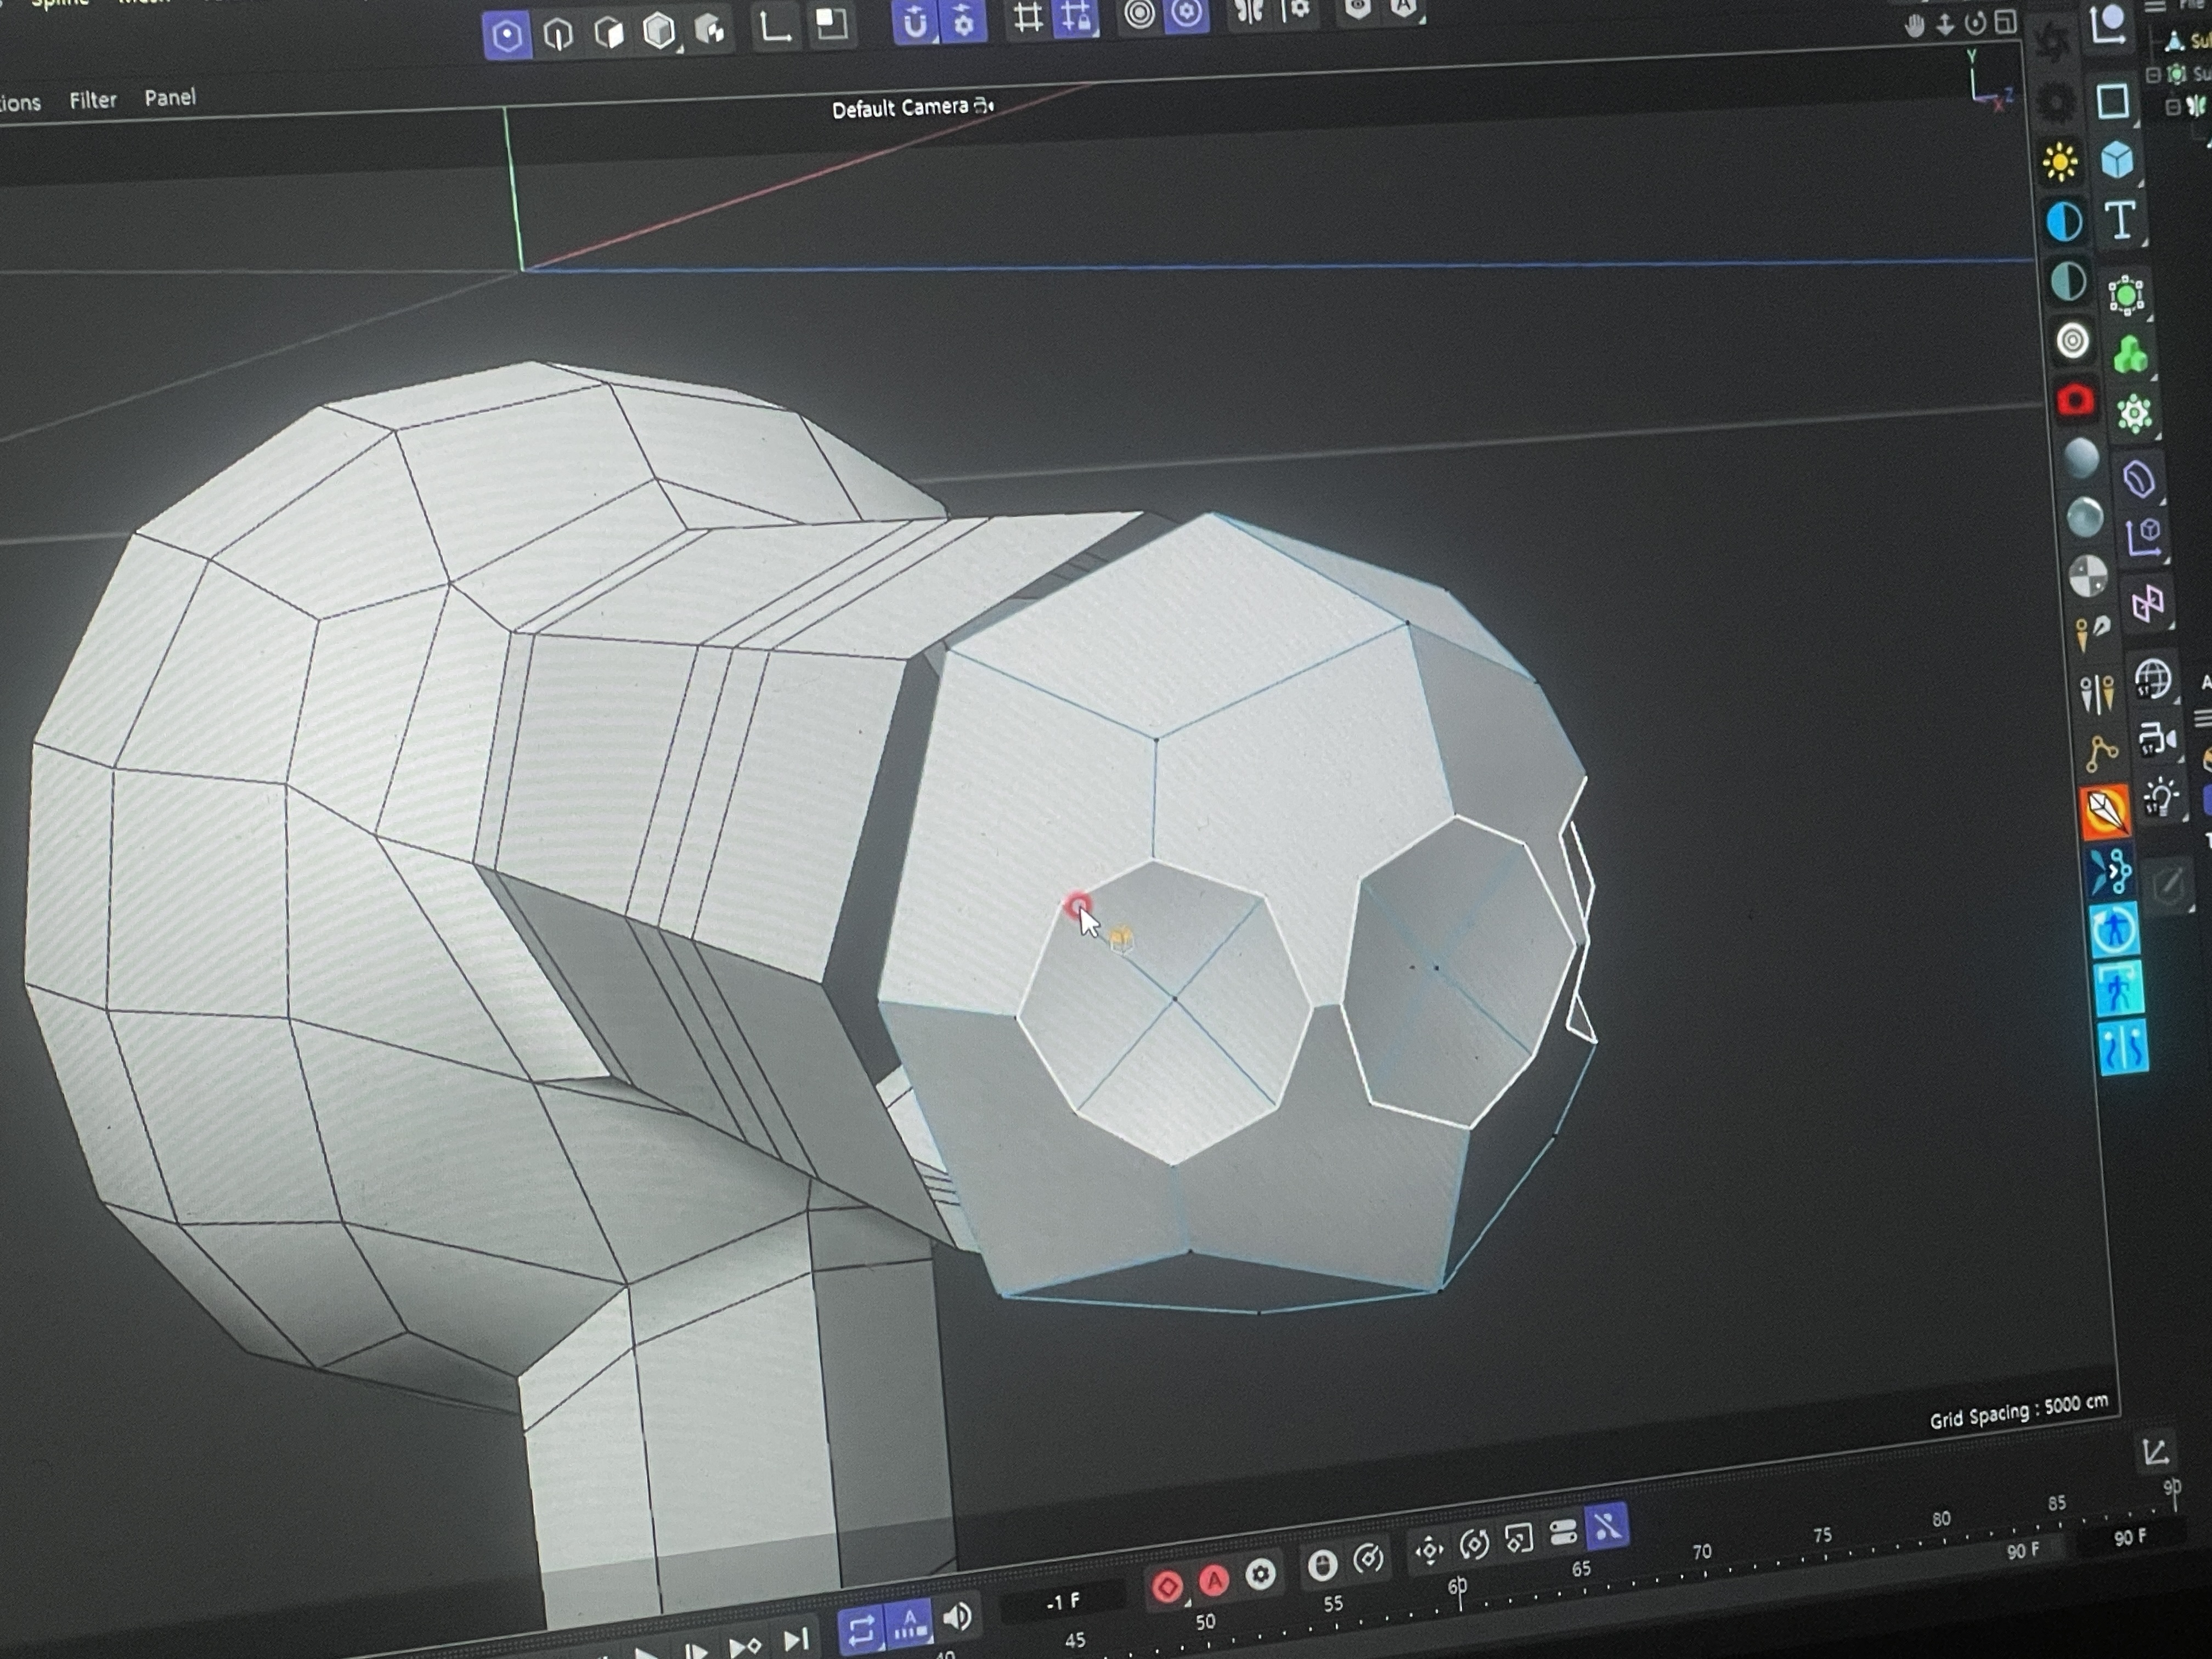The image size is (2212, 1659).
Task: Toggle highlighted radial symmetry gear icon
Action: point(1187,13)
